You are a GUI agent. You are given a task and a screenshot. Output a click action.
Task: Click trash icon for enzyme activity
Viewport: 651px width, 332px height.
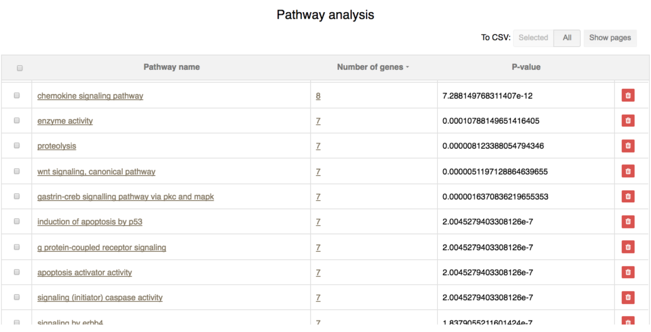point(628,121)
